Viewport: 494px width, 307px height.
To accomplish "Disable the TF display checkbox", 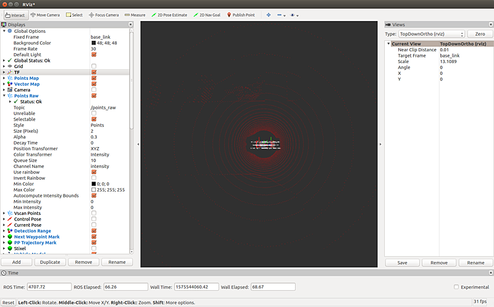I will point(94,72).
